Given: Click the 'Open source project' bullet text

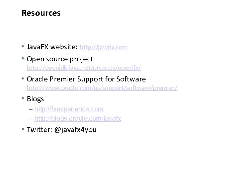Looking at the screenshot, I should pyautogui.click(x=60, y=59).
